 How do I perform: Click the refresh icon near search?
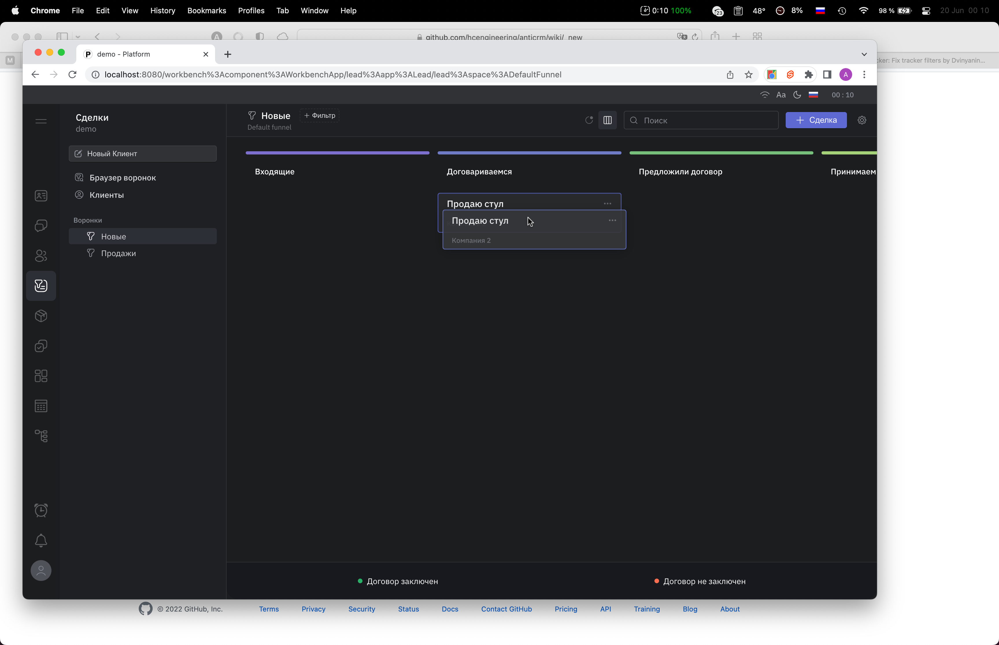(589, 120)
